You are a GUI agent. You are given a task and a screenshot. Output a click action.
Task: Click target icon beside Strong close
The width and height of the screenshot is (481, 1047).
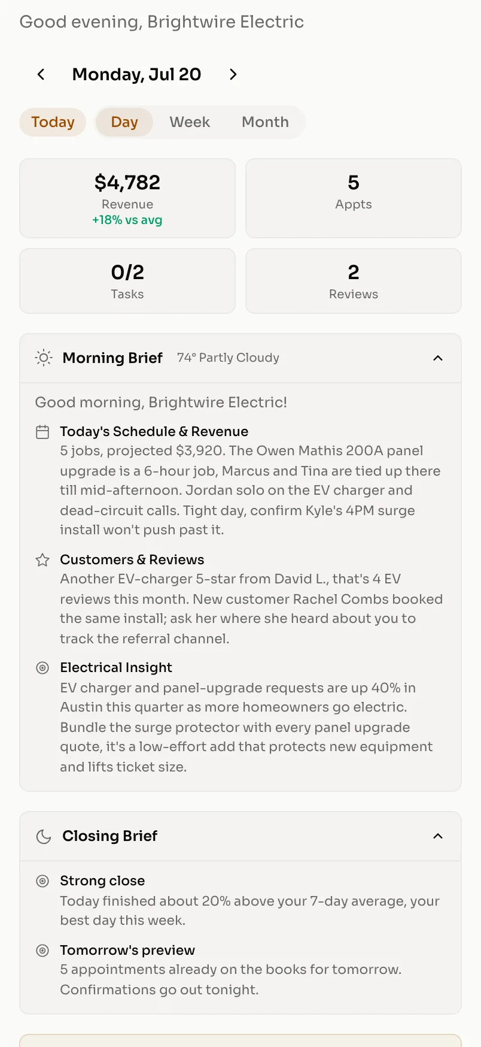42,881
